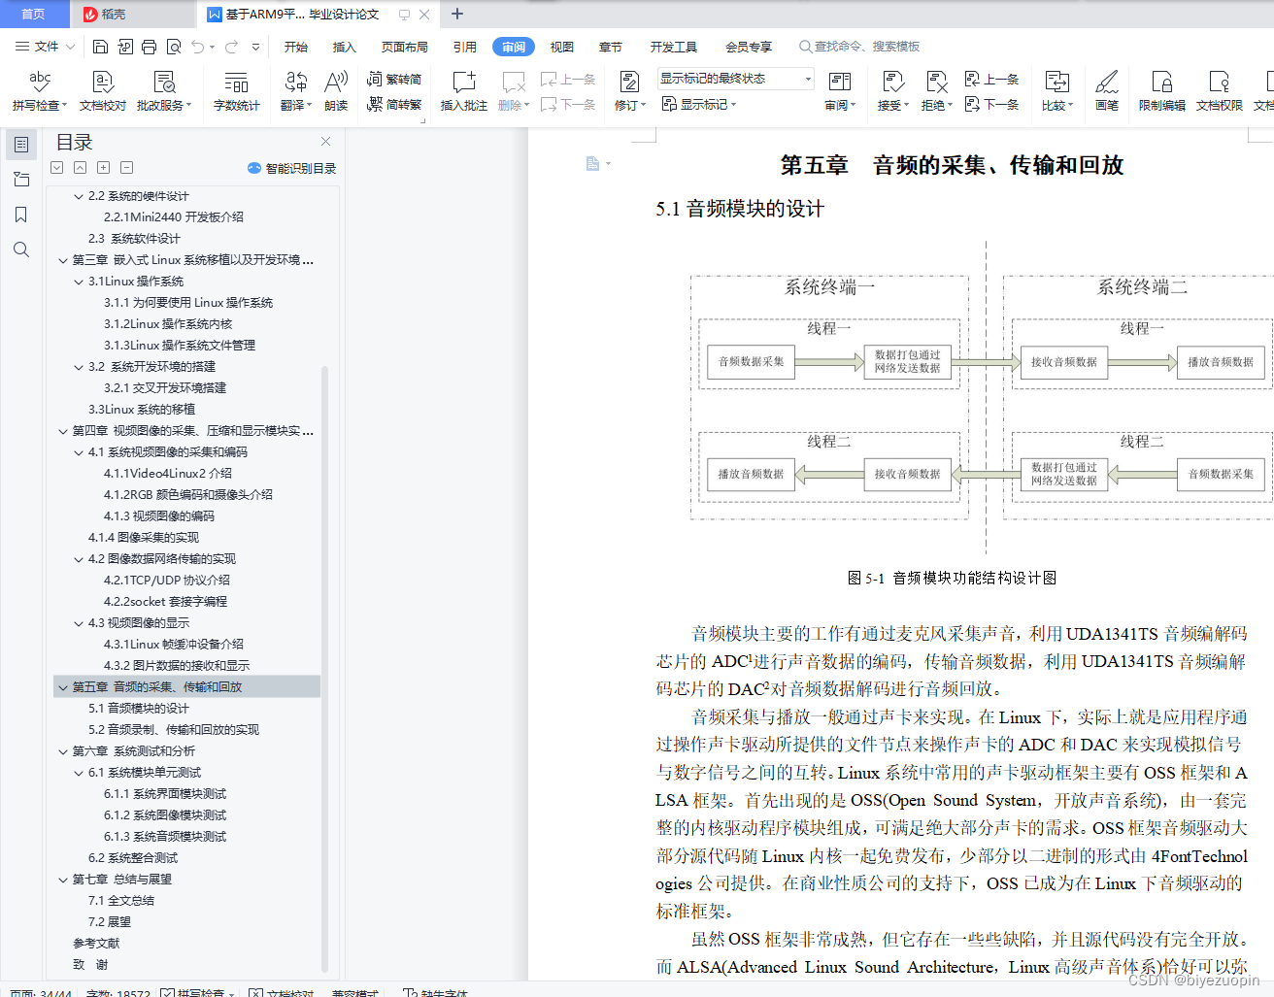Switch to 页面布局 ribbon tab
This screenshot has width=1274, height=997.
(405, 47)
